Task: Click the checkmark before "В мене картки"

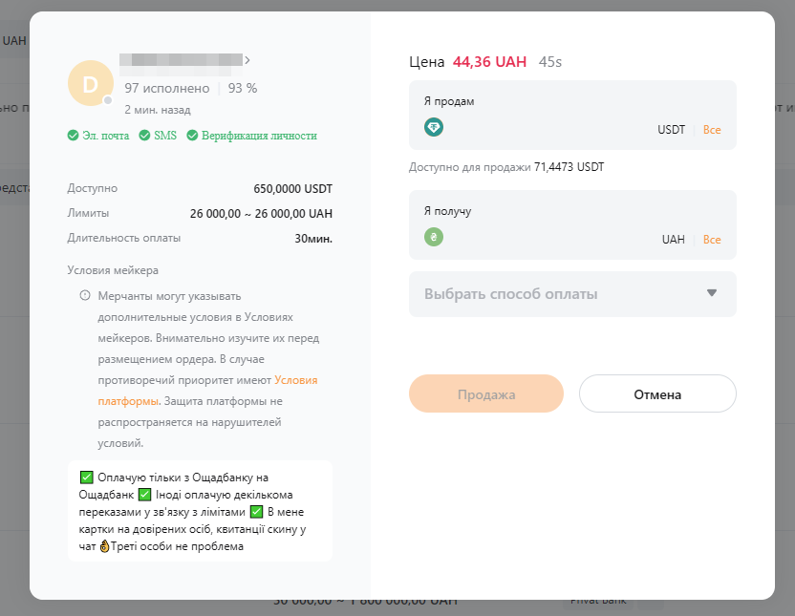Action: (256, 512)
